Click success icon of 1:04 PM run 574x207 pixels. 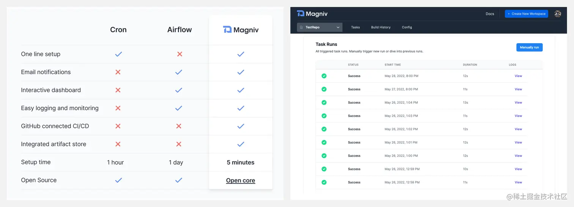[324, 103]
